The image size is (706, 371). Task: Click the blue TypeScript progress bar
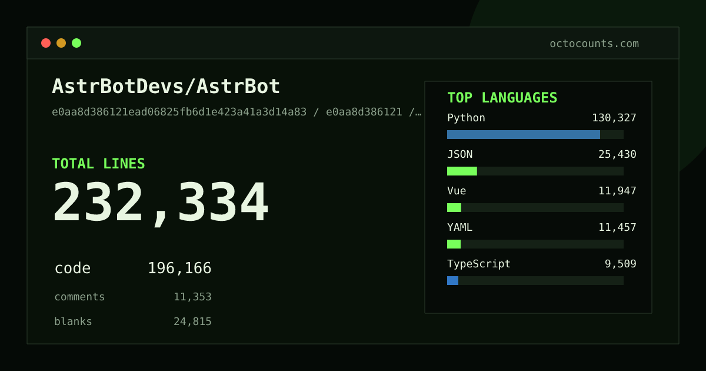point(452,280)
